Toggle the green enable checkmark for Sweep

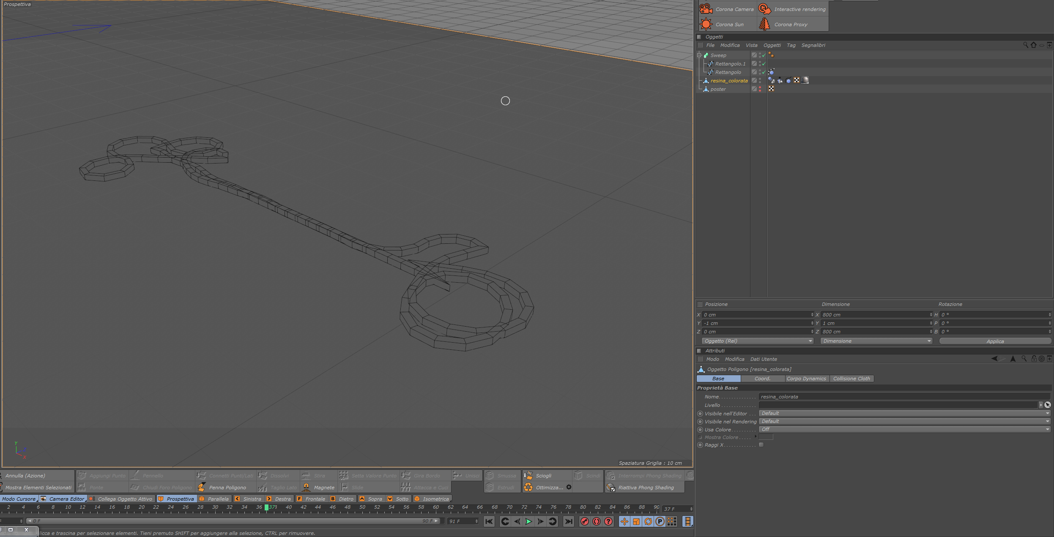click(x=764, y=55)
